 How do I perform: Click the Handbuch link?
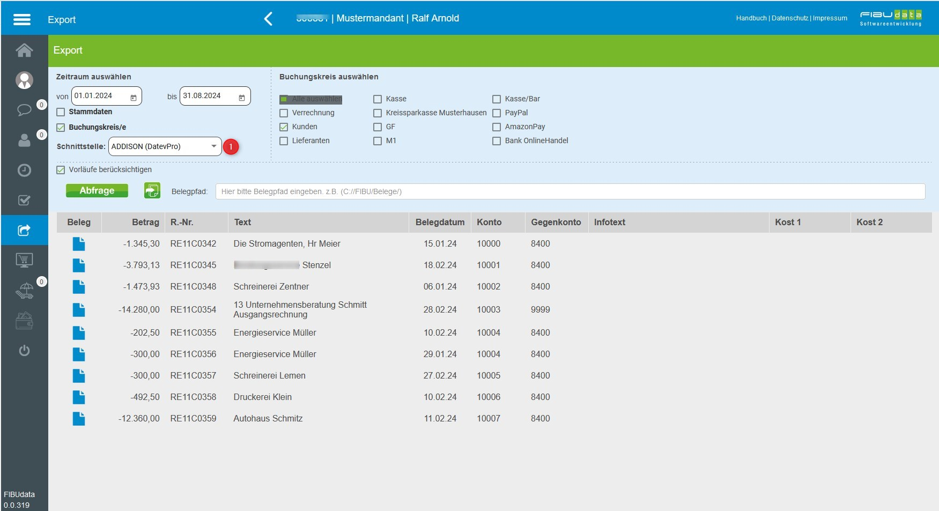coord(751,18)
